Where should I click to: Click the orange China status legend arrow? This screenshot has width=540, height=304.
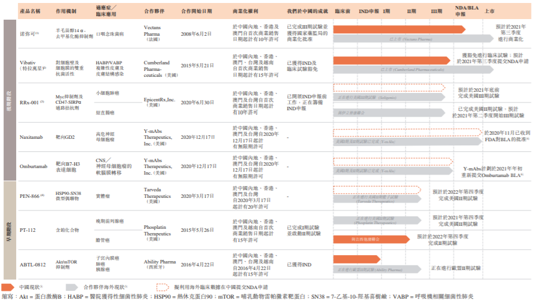coord(7,287)
